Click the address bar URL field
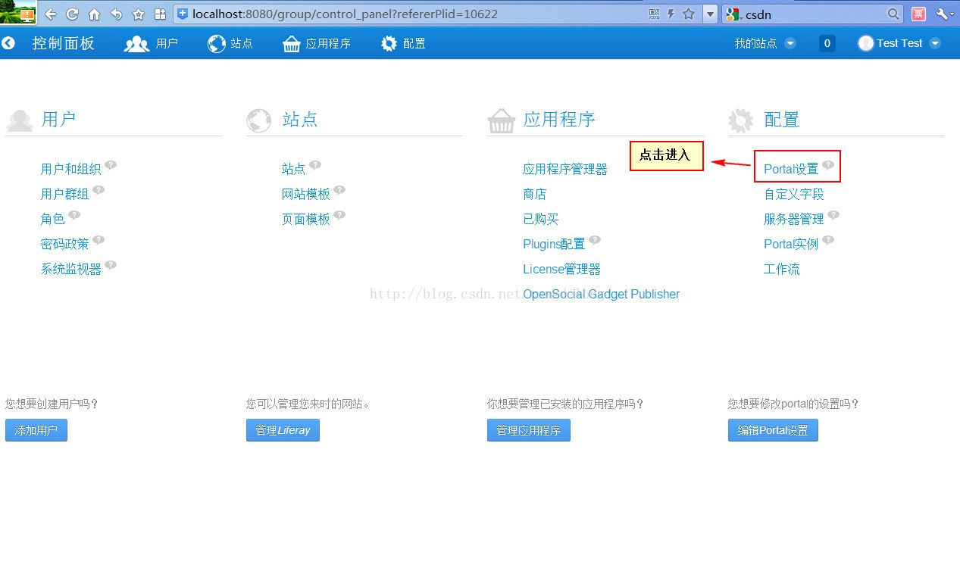This screenshot has width=960, height=571. 409,14
